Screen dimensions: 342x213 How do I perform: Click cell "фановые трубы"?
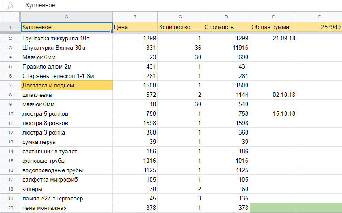click(x=66, y=161)
